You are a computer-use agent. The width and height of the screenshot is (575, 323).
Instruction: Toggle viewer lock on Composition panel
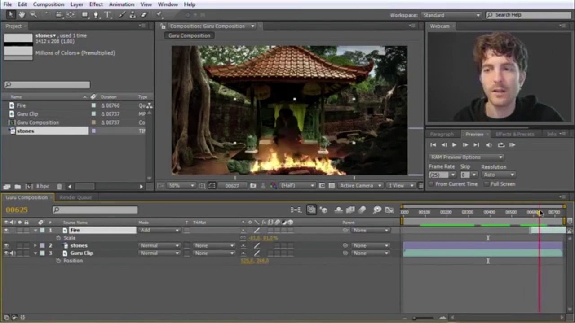tap(163, 26)
